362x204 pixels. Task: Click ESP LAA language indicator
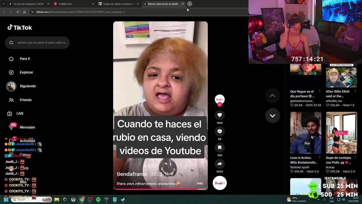(x=332, y=199)
